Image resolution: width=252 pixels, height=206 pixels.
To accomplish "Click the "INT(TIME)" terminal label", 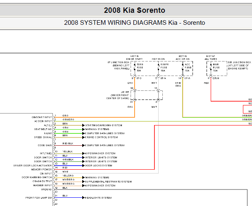I will 46,154.
